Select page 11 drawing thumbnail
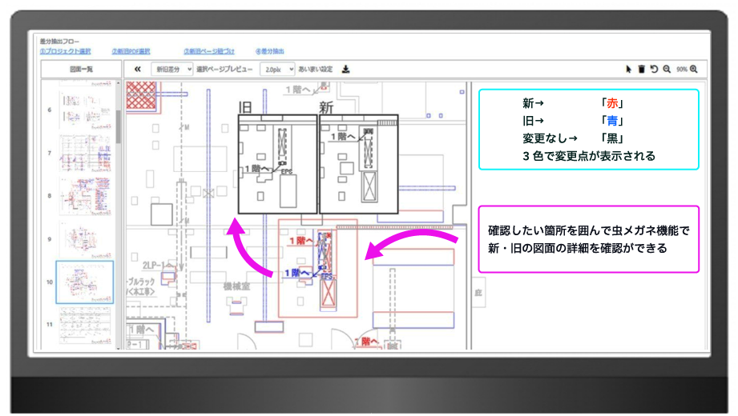 (x=86, y=325)
